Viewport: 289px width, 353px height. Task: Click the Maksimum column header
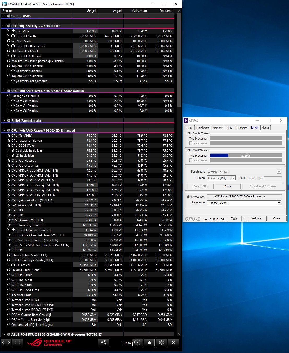(136, 11)
